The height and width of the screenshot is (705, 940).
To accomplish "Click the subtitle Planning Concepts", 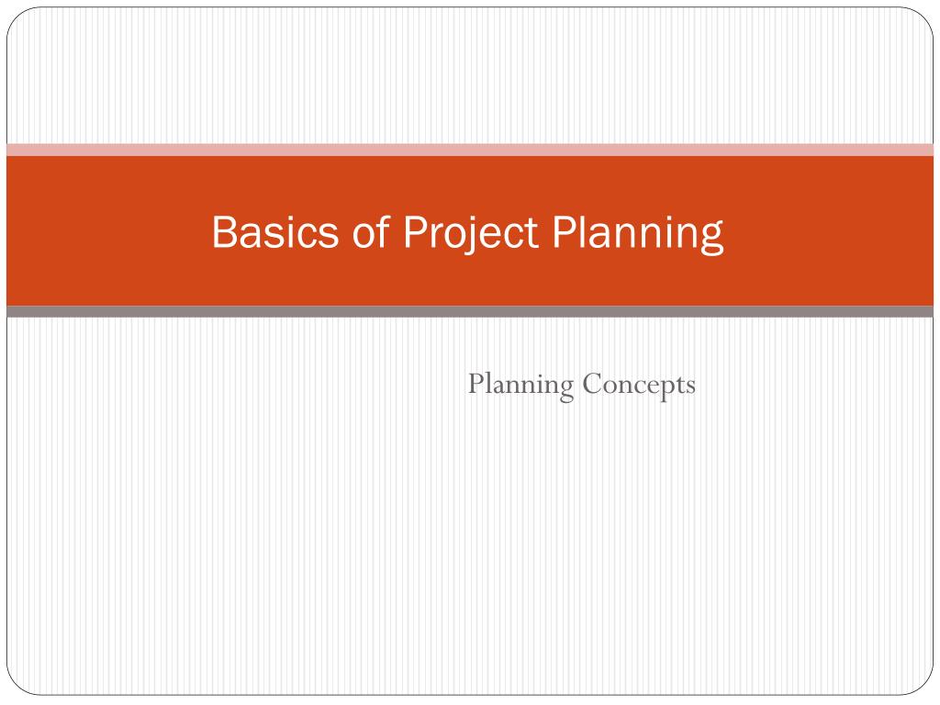I will coord(581,385).
